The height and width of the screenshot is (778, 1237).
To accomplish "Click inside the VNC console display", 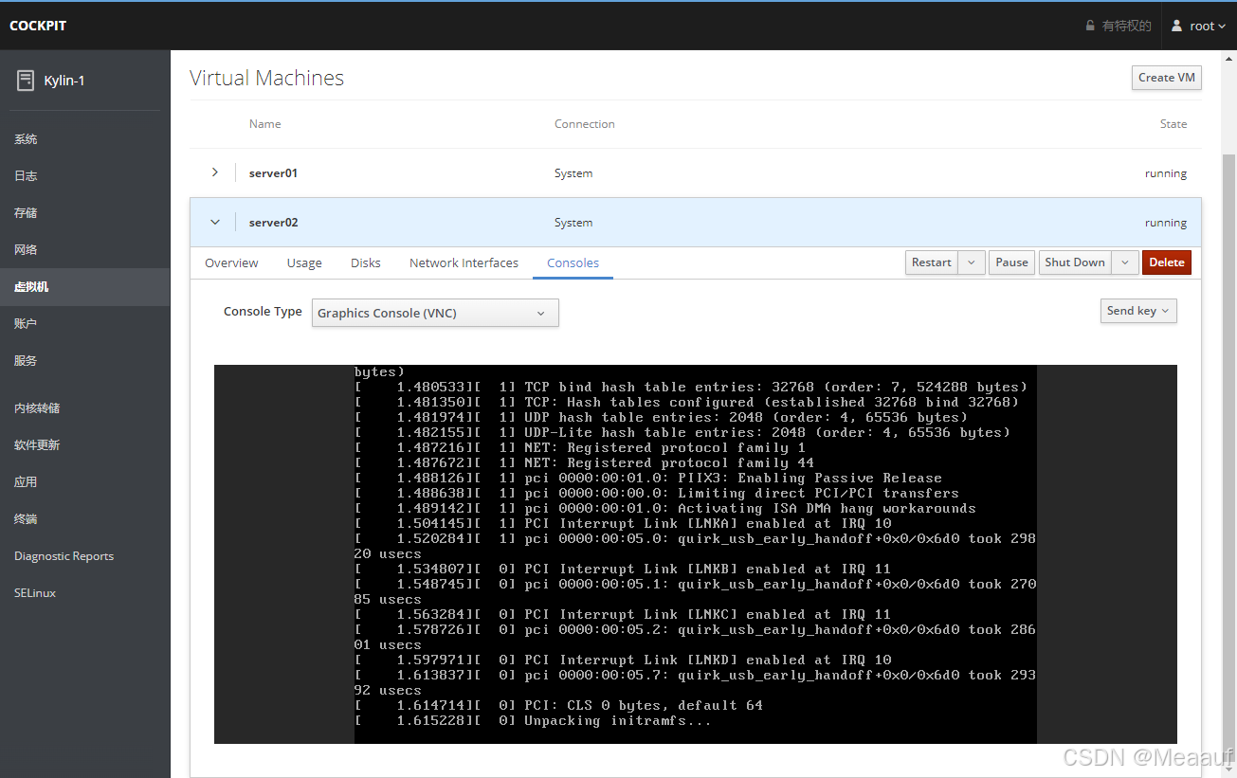I will [x=695, y=554].
